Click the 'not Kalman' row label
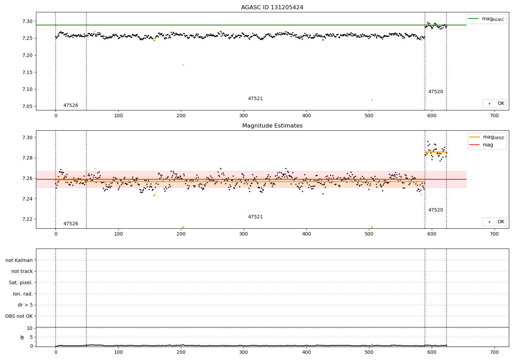Image resolution: width=514 pixels, height=360 pixels. 19,260
